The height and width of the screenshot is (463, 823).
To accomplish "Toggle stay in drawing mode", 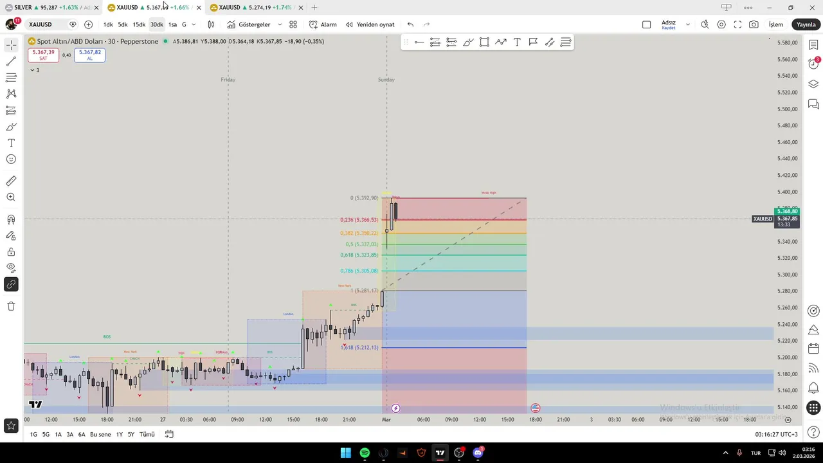I will (11, 236).
